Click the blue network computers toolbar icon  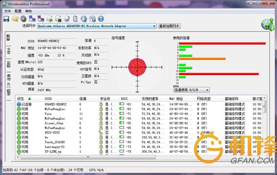coord(32,19)
